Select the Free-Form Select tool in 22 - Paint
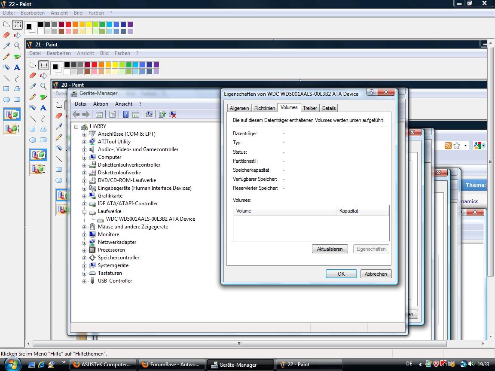 (x=6, y=24)
